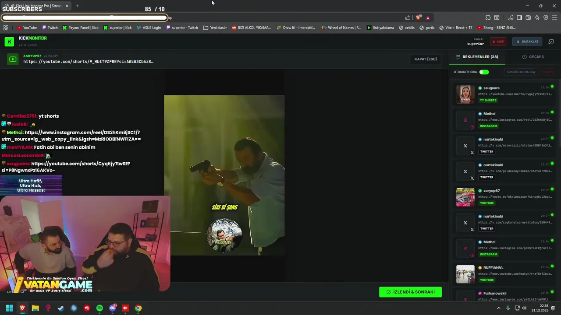Open File Explorer from the taskbar
Viewport: 561px width, 315px height.
pos(35,308)
